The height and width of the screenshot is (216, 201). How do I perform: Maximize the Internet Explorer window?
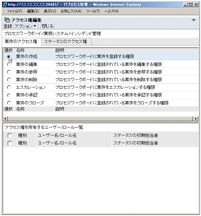pyautogui.click(x=190, y=4)
